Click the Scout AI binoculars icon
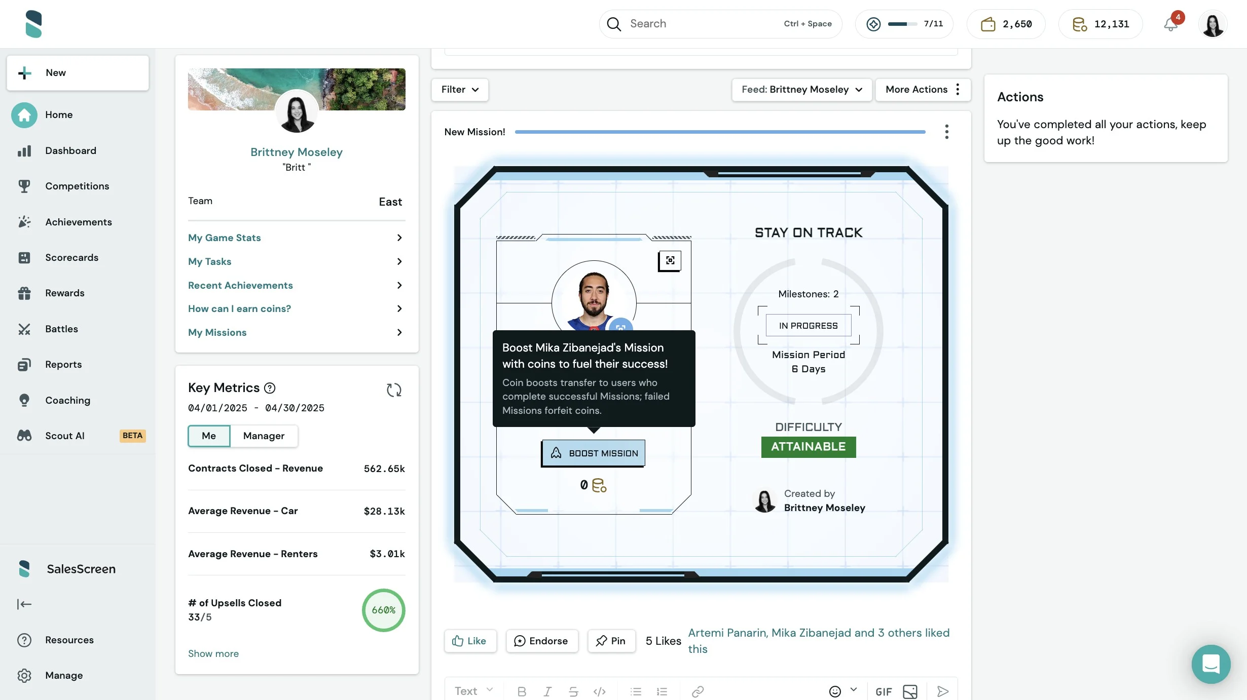Image resolution: width=1247 pixels, height=700 pixels. pyautogui.click(x=24, y=436)
